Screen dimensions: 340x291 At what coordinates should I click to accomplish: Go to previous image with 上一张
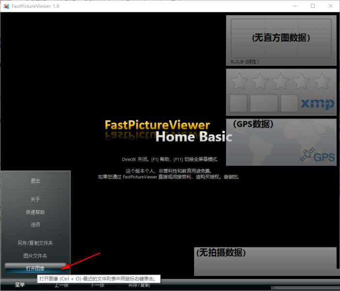click(x=62, y=285)
